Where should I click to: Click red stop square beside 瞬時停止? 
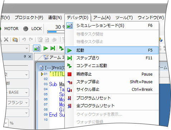[x=70, y=74]
